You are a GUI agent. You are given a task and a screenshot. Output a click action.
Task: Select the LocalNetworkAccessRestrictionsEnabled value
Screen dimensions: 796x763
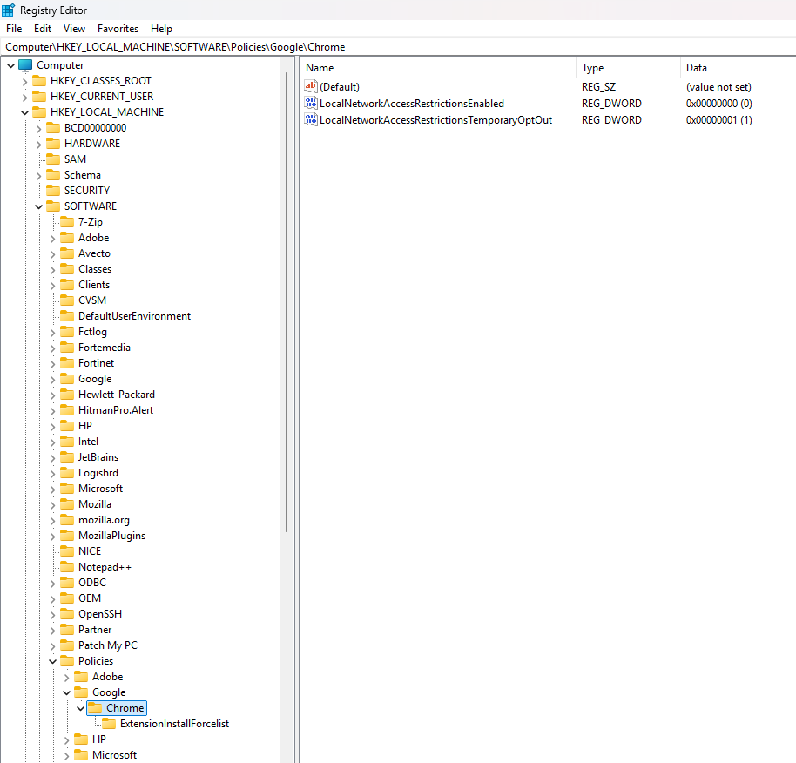409,103
